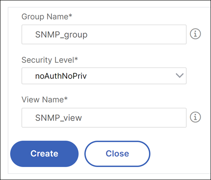The image size is (211, 180).
Task: Click the View Name* label text
Action: point(45,100)
